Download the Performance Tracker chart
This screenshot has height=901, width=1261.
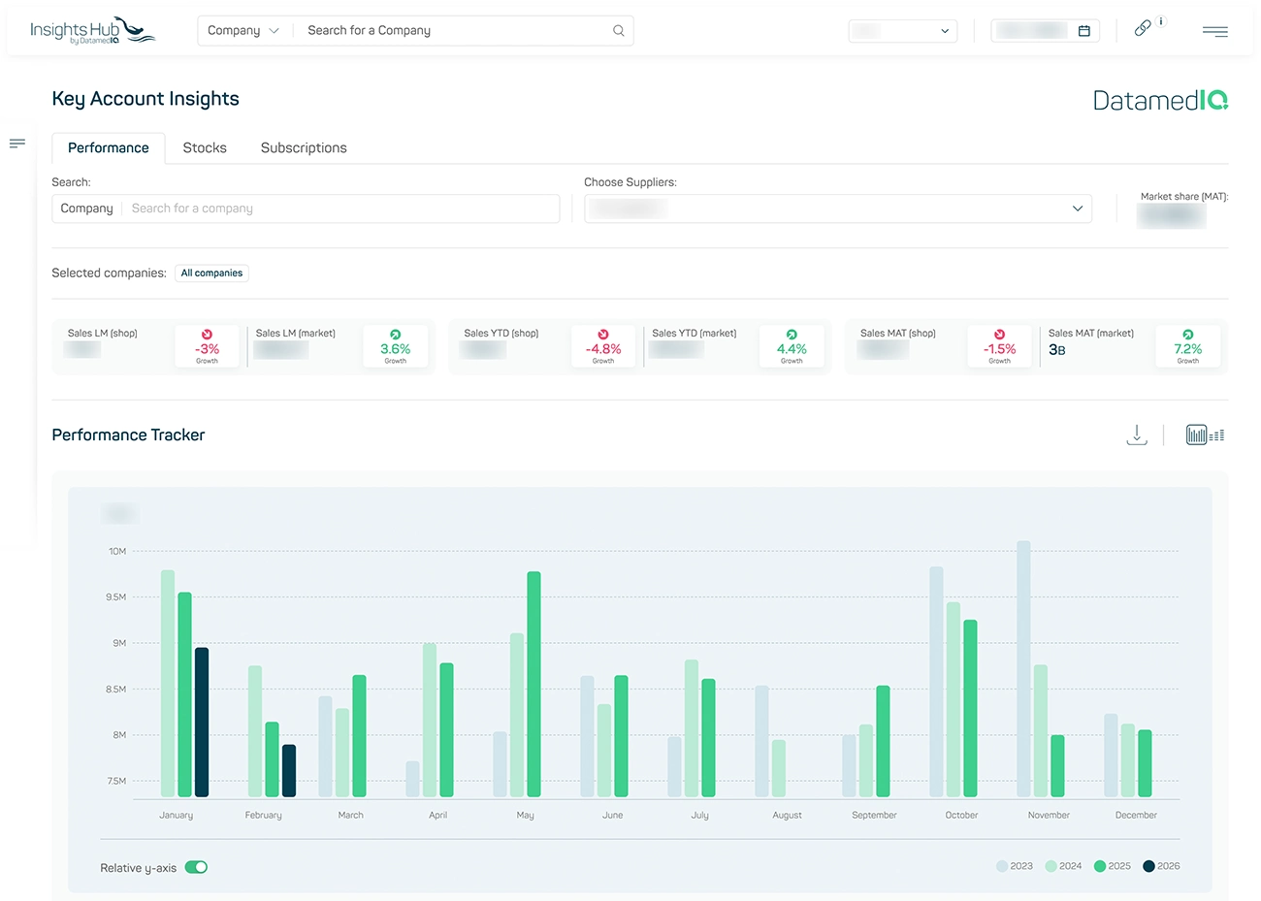1137,435
